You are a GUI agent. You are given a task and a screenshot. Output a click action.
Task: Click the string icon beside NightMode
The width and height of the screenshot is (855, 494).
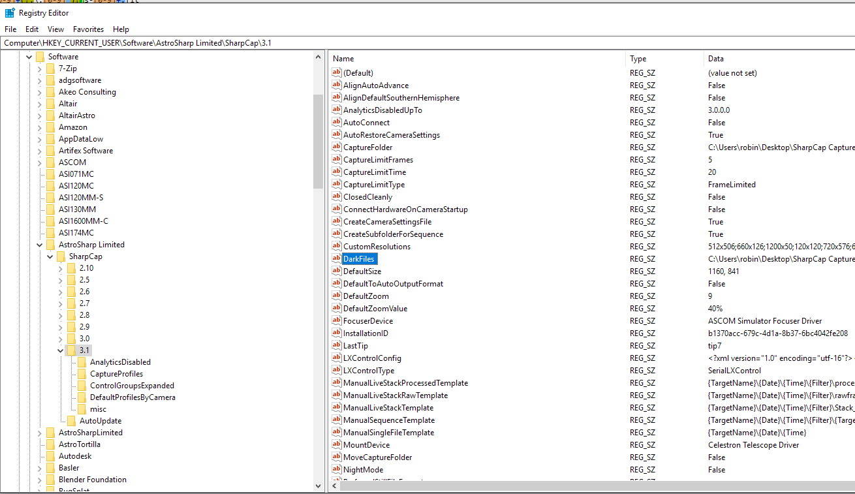point(337,470)
